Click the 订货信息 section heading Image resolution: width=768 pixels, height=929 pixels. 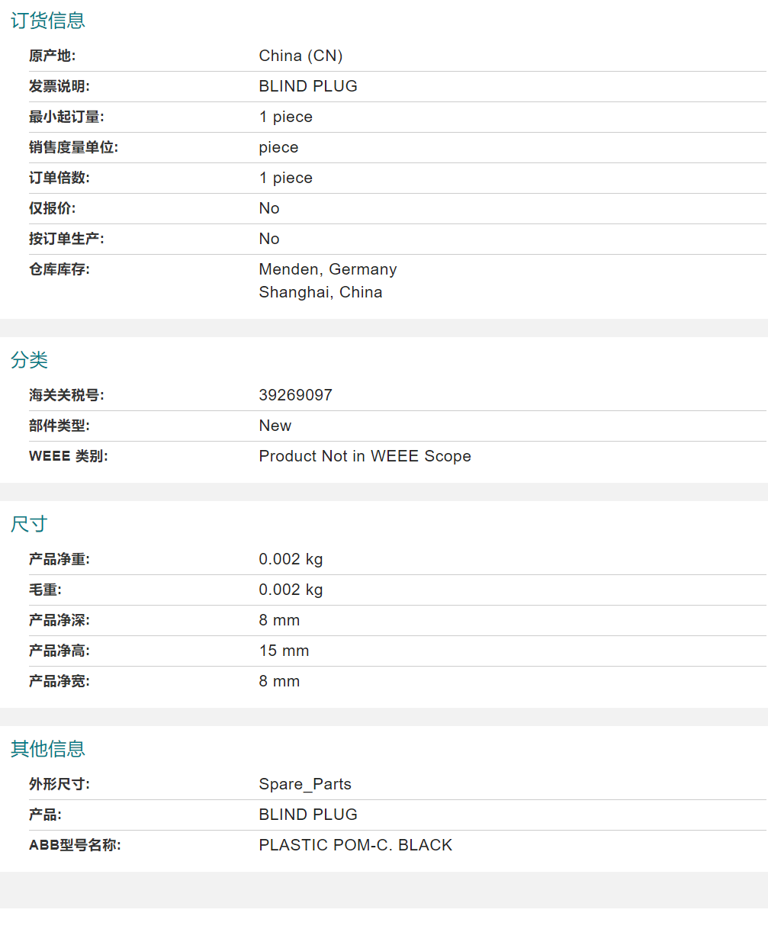pyautogui.click(x=48, y=21)
